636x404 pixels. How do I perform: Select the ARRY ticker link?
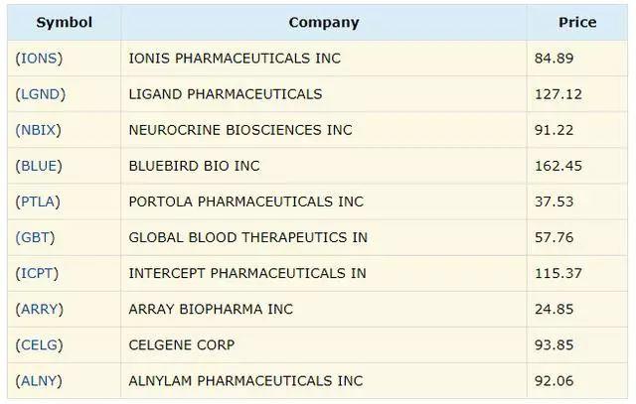point(39,309)
